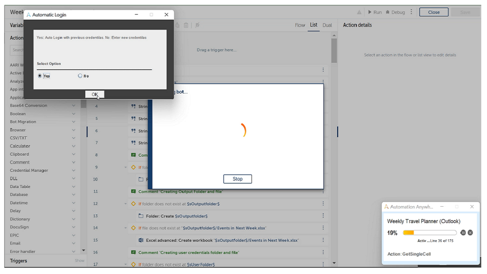The image size is (487, 274).
Task: Expand the Boolean action package
Action: pos(74,114)
